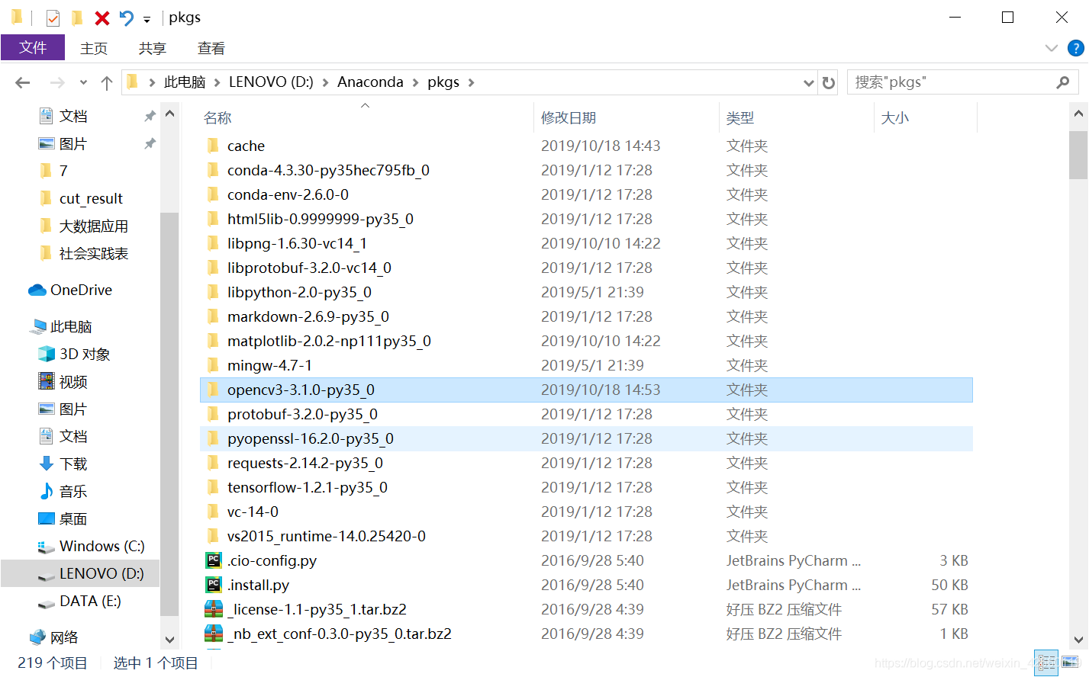Sort by the 名称 column header
Screen dimensions: 1089x677
click(217, 117)
